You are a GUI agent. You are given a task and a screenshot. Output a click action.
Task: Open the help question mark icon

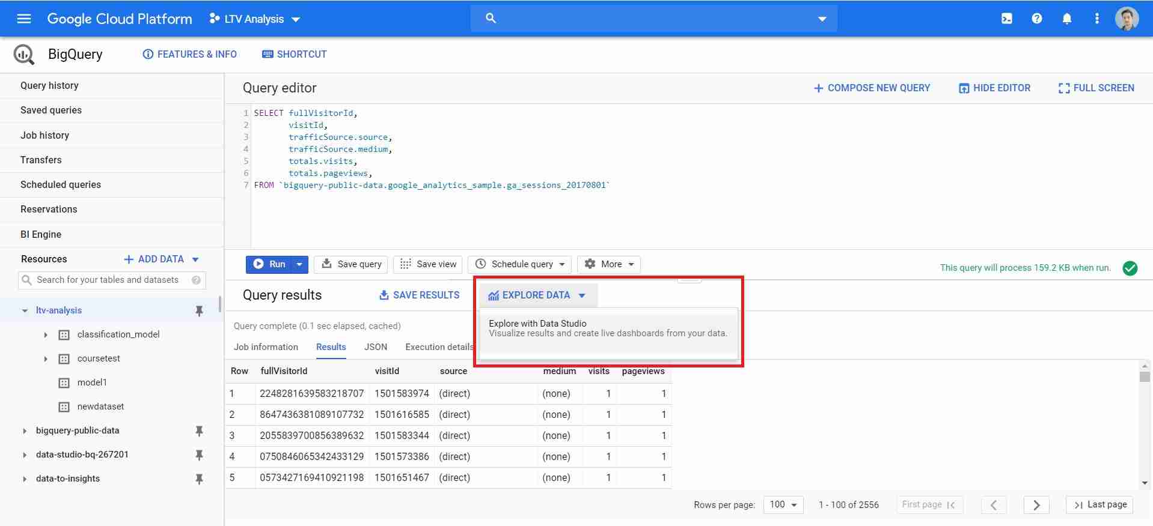[x=1036, y=19]
